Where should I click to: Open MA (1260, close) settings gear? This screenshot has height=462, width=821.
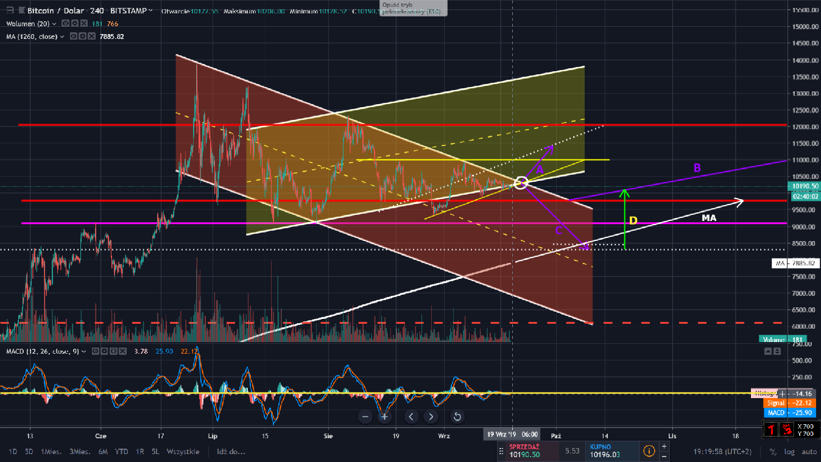[x=83, y=37]
